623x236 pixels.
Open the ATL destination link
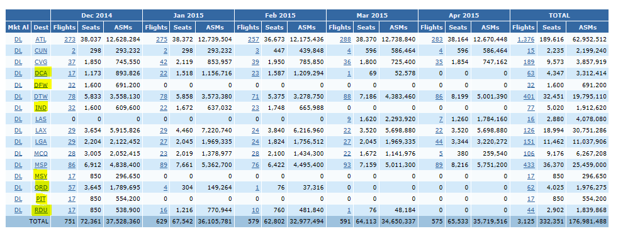point(40,39)
